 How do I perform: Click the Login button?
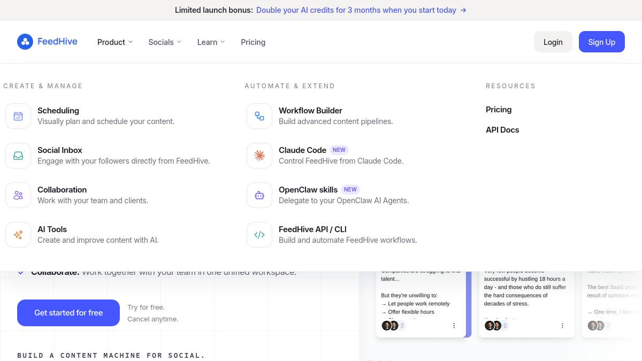(553, 42)
